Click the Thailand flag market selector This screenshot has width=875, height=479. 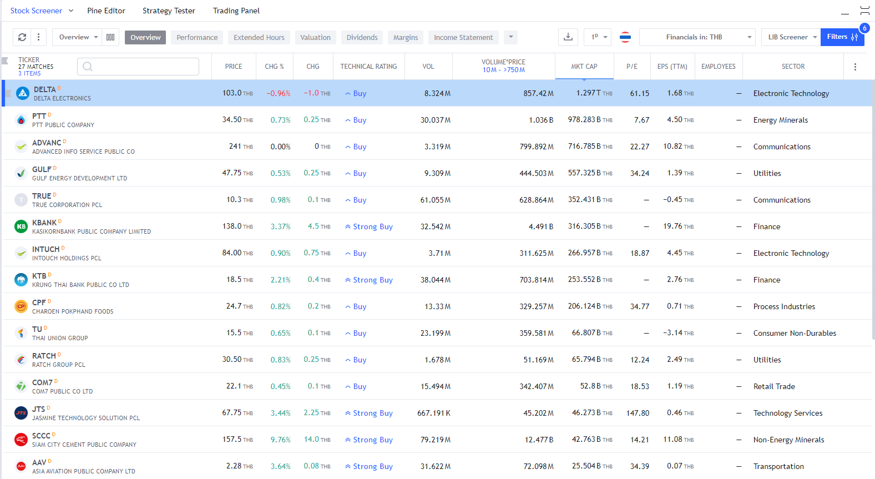coord(625,37)
